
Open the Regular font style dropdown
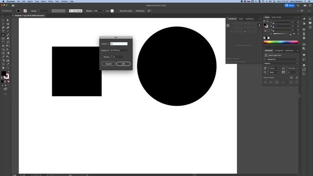(297, 64)
